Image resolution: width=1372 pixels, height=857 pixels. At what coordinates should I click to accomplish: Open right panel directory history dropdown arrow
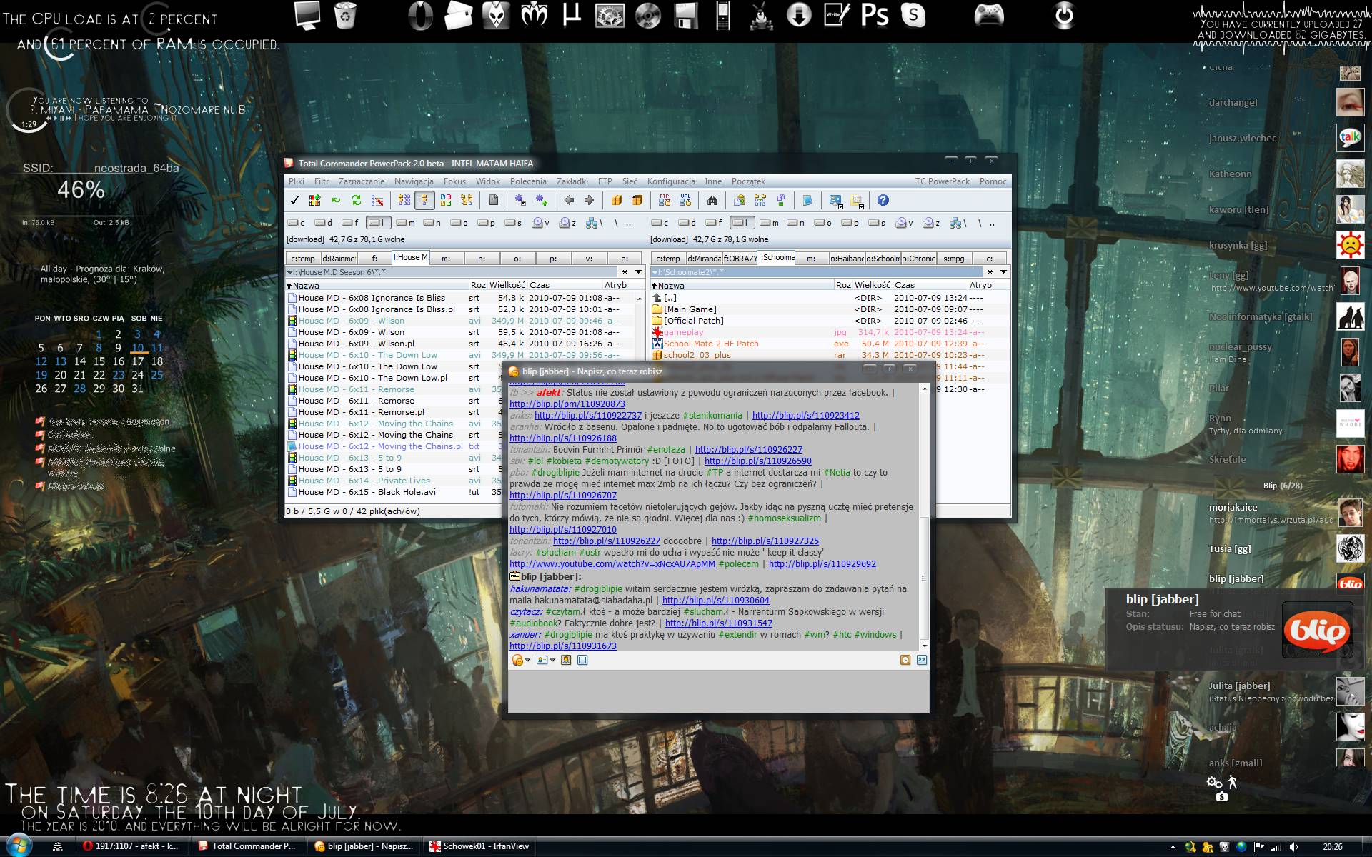(x=1003, y=272)
